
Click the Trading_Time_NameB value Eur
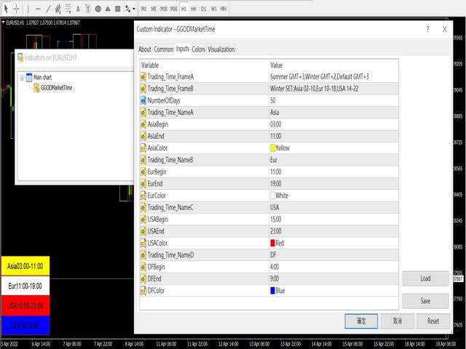click(x=333, y=160)
